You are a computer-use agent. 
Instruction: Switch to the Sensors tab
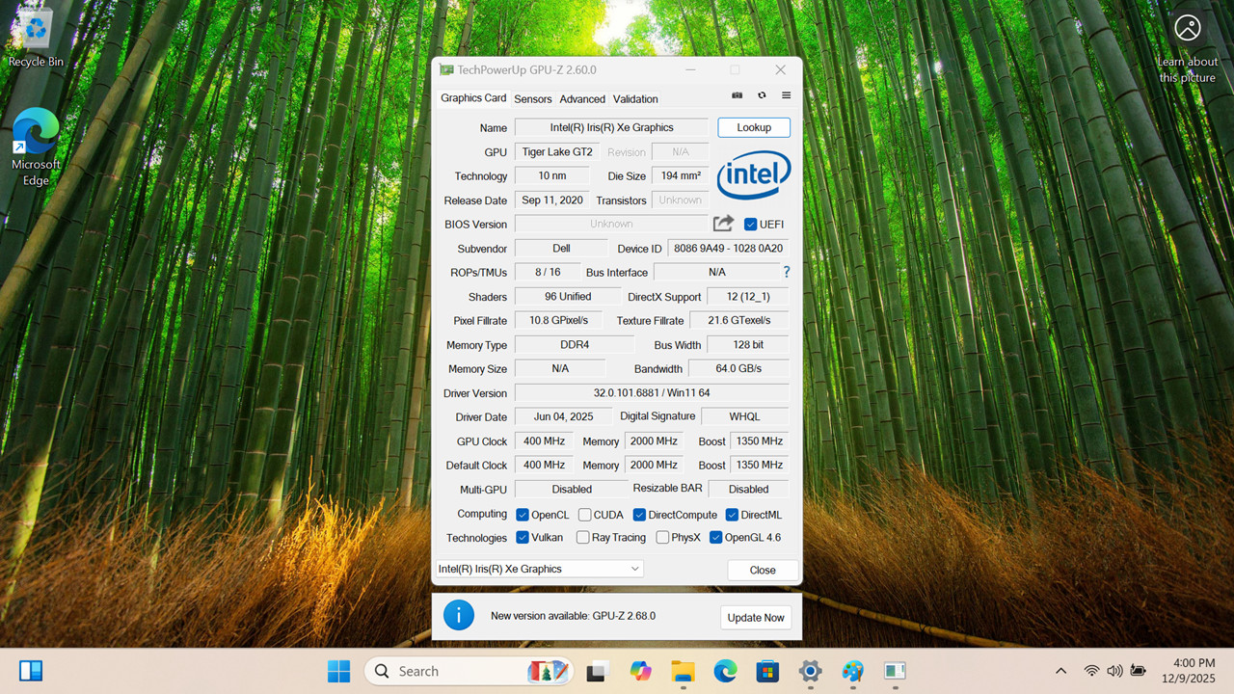pos(533,99)
